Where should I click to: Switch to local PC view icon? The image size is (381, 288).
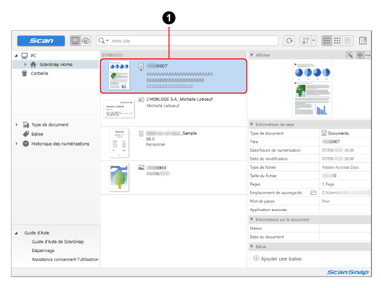point(75,40)
